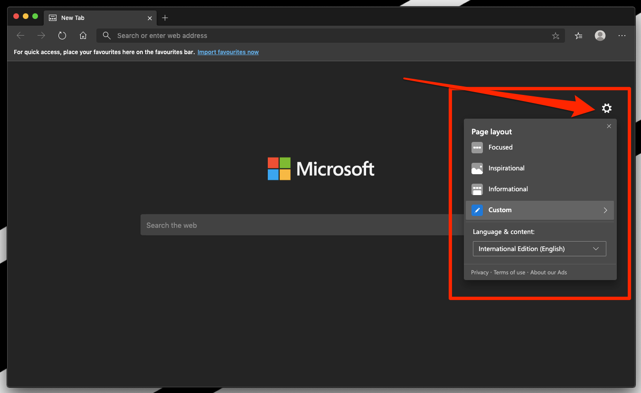Open a new tab with plus button
Image resolution: width=641 pixels, height=393 pixels.
(x=165, y=18)
